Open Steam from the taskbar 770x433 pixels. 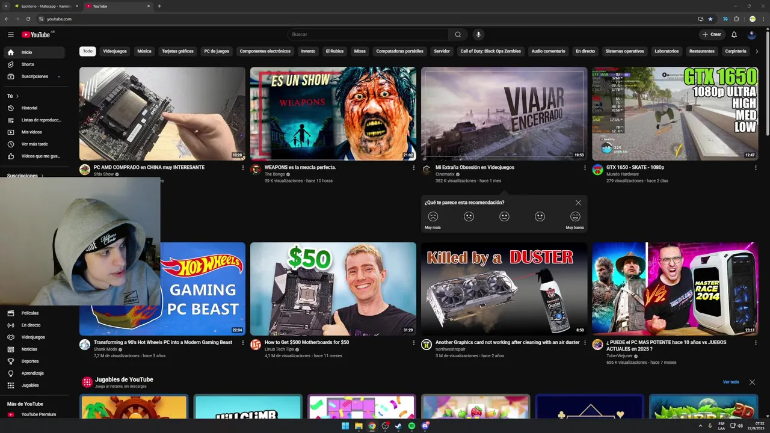coord(398,426)
